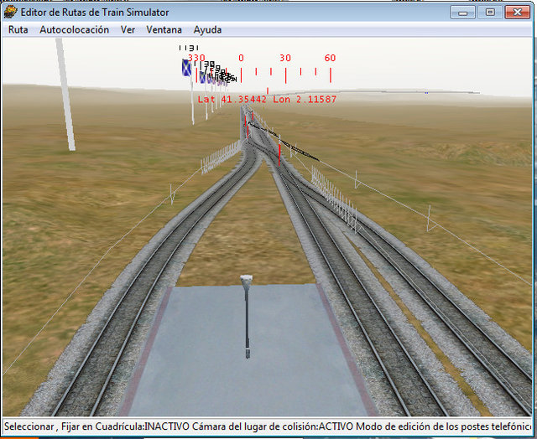Click the status bar Seleccionar text
537x439 pixels.
(30, 426)
